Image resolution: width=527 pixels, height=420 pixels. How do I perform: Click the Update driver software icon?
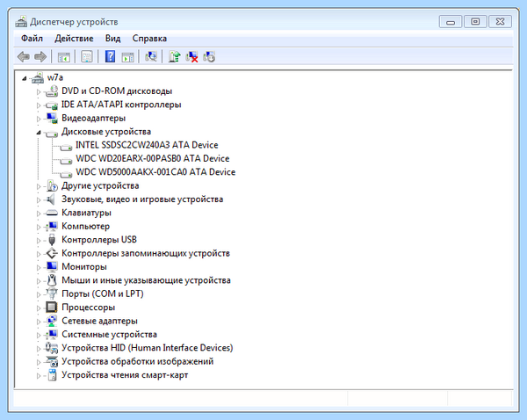175,57
